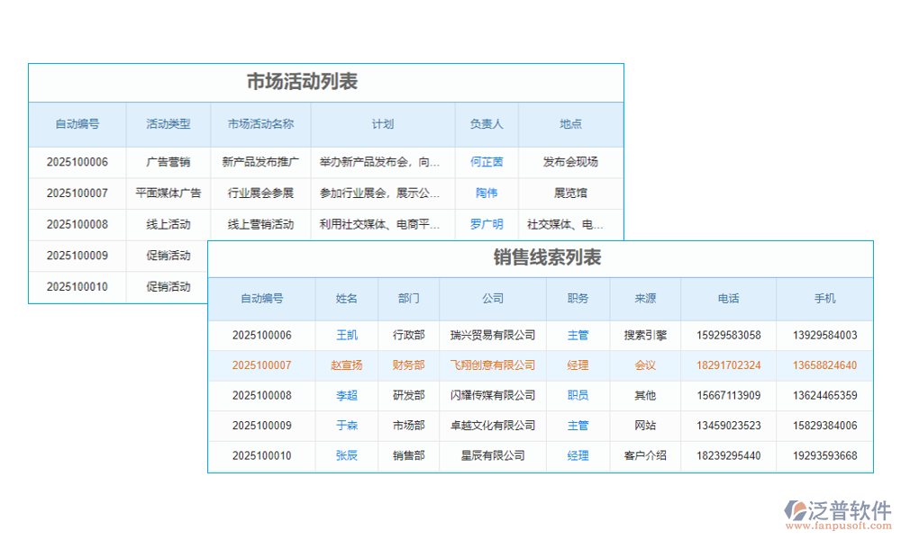Open the 会议 source link for 赵宣扬
The width and height of the screenshot is (901, 540).
[645, 365]
